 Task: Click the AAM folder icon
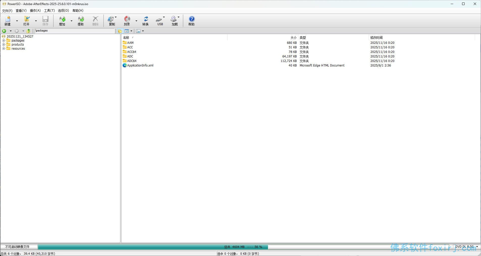[125, 43]
